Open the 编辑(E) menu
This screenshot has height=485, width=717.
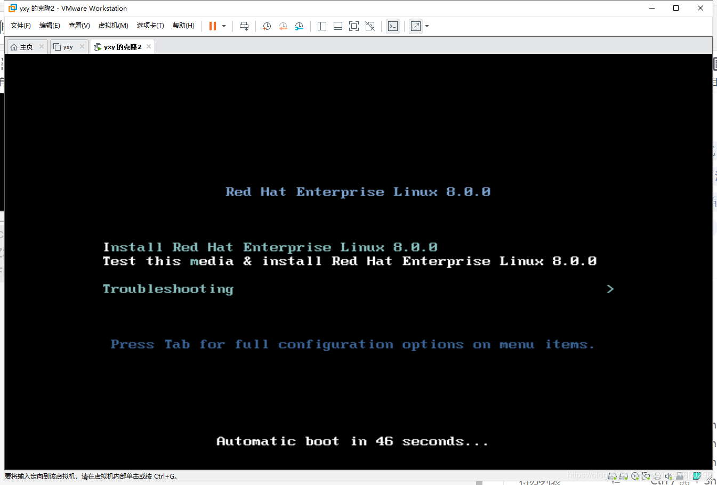pos(50,26)
